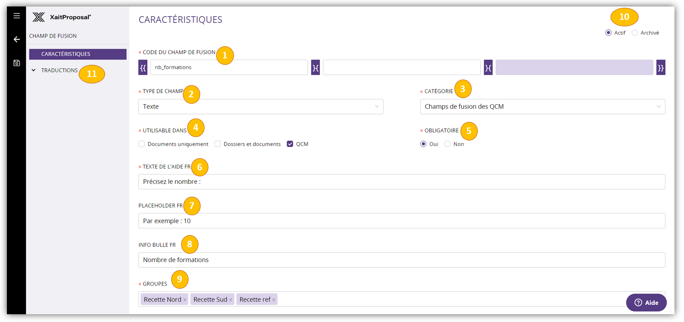Remove the Recette ref group tag
The image size is (684, 322).
pyautogui.click(x=274, y=300)
